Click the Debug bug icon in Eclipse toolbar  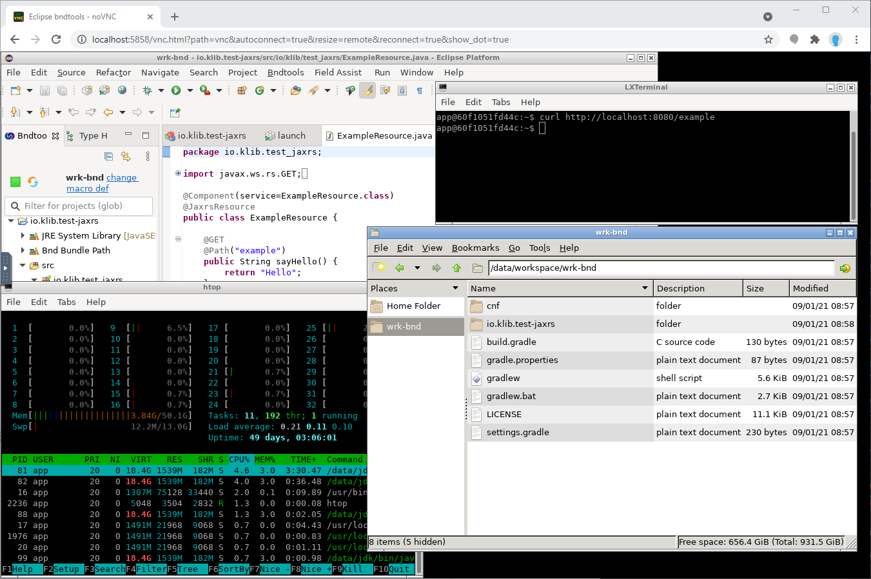coord(147,91)
